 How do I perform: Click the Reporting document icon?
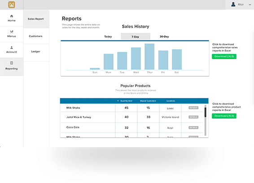tap(12, 63)
